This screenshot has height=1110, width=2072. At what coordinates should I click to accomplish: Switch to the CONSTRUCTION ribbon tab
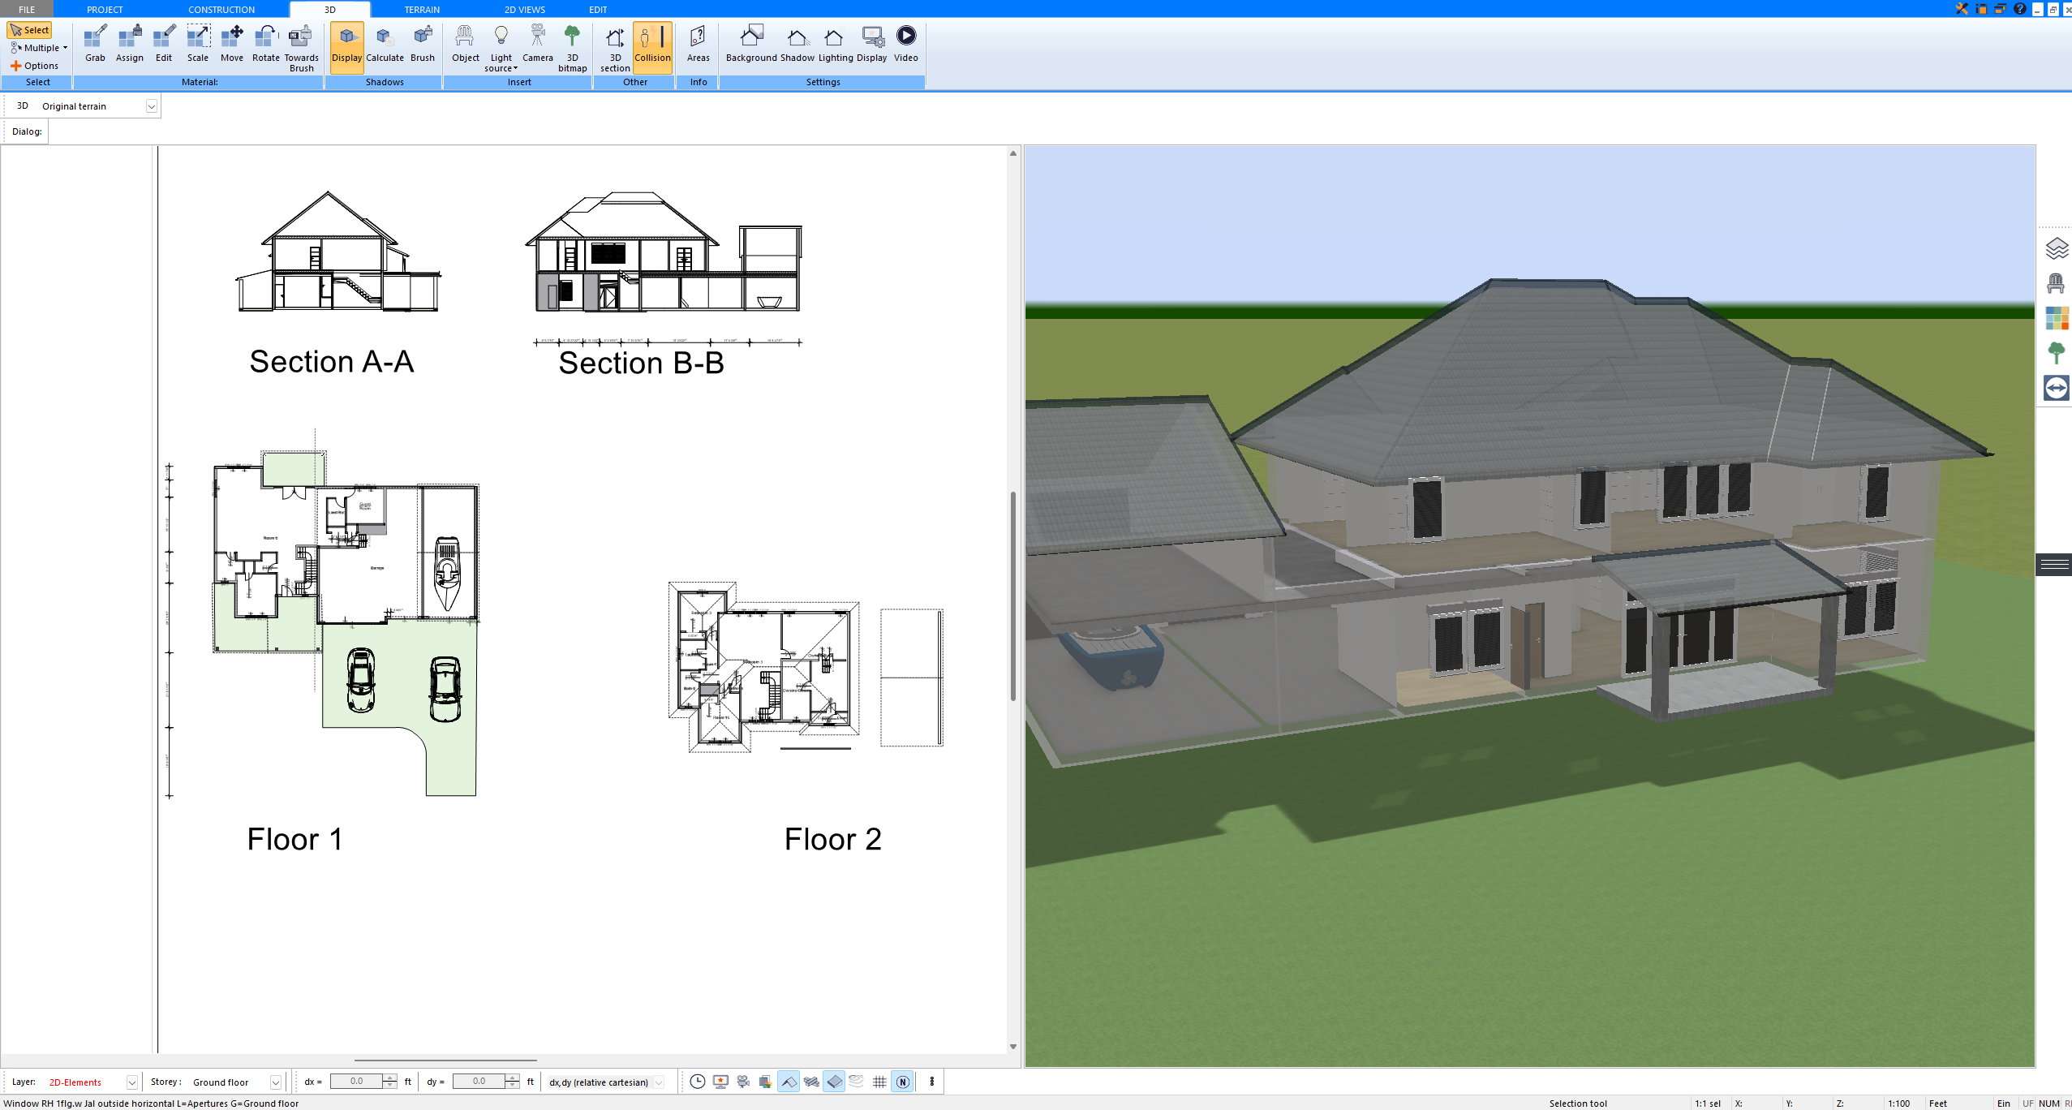(x=221, y=9)
